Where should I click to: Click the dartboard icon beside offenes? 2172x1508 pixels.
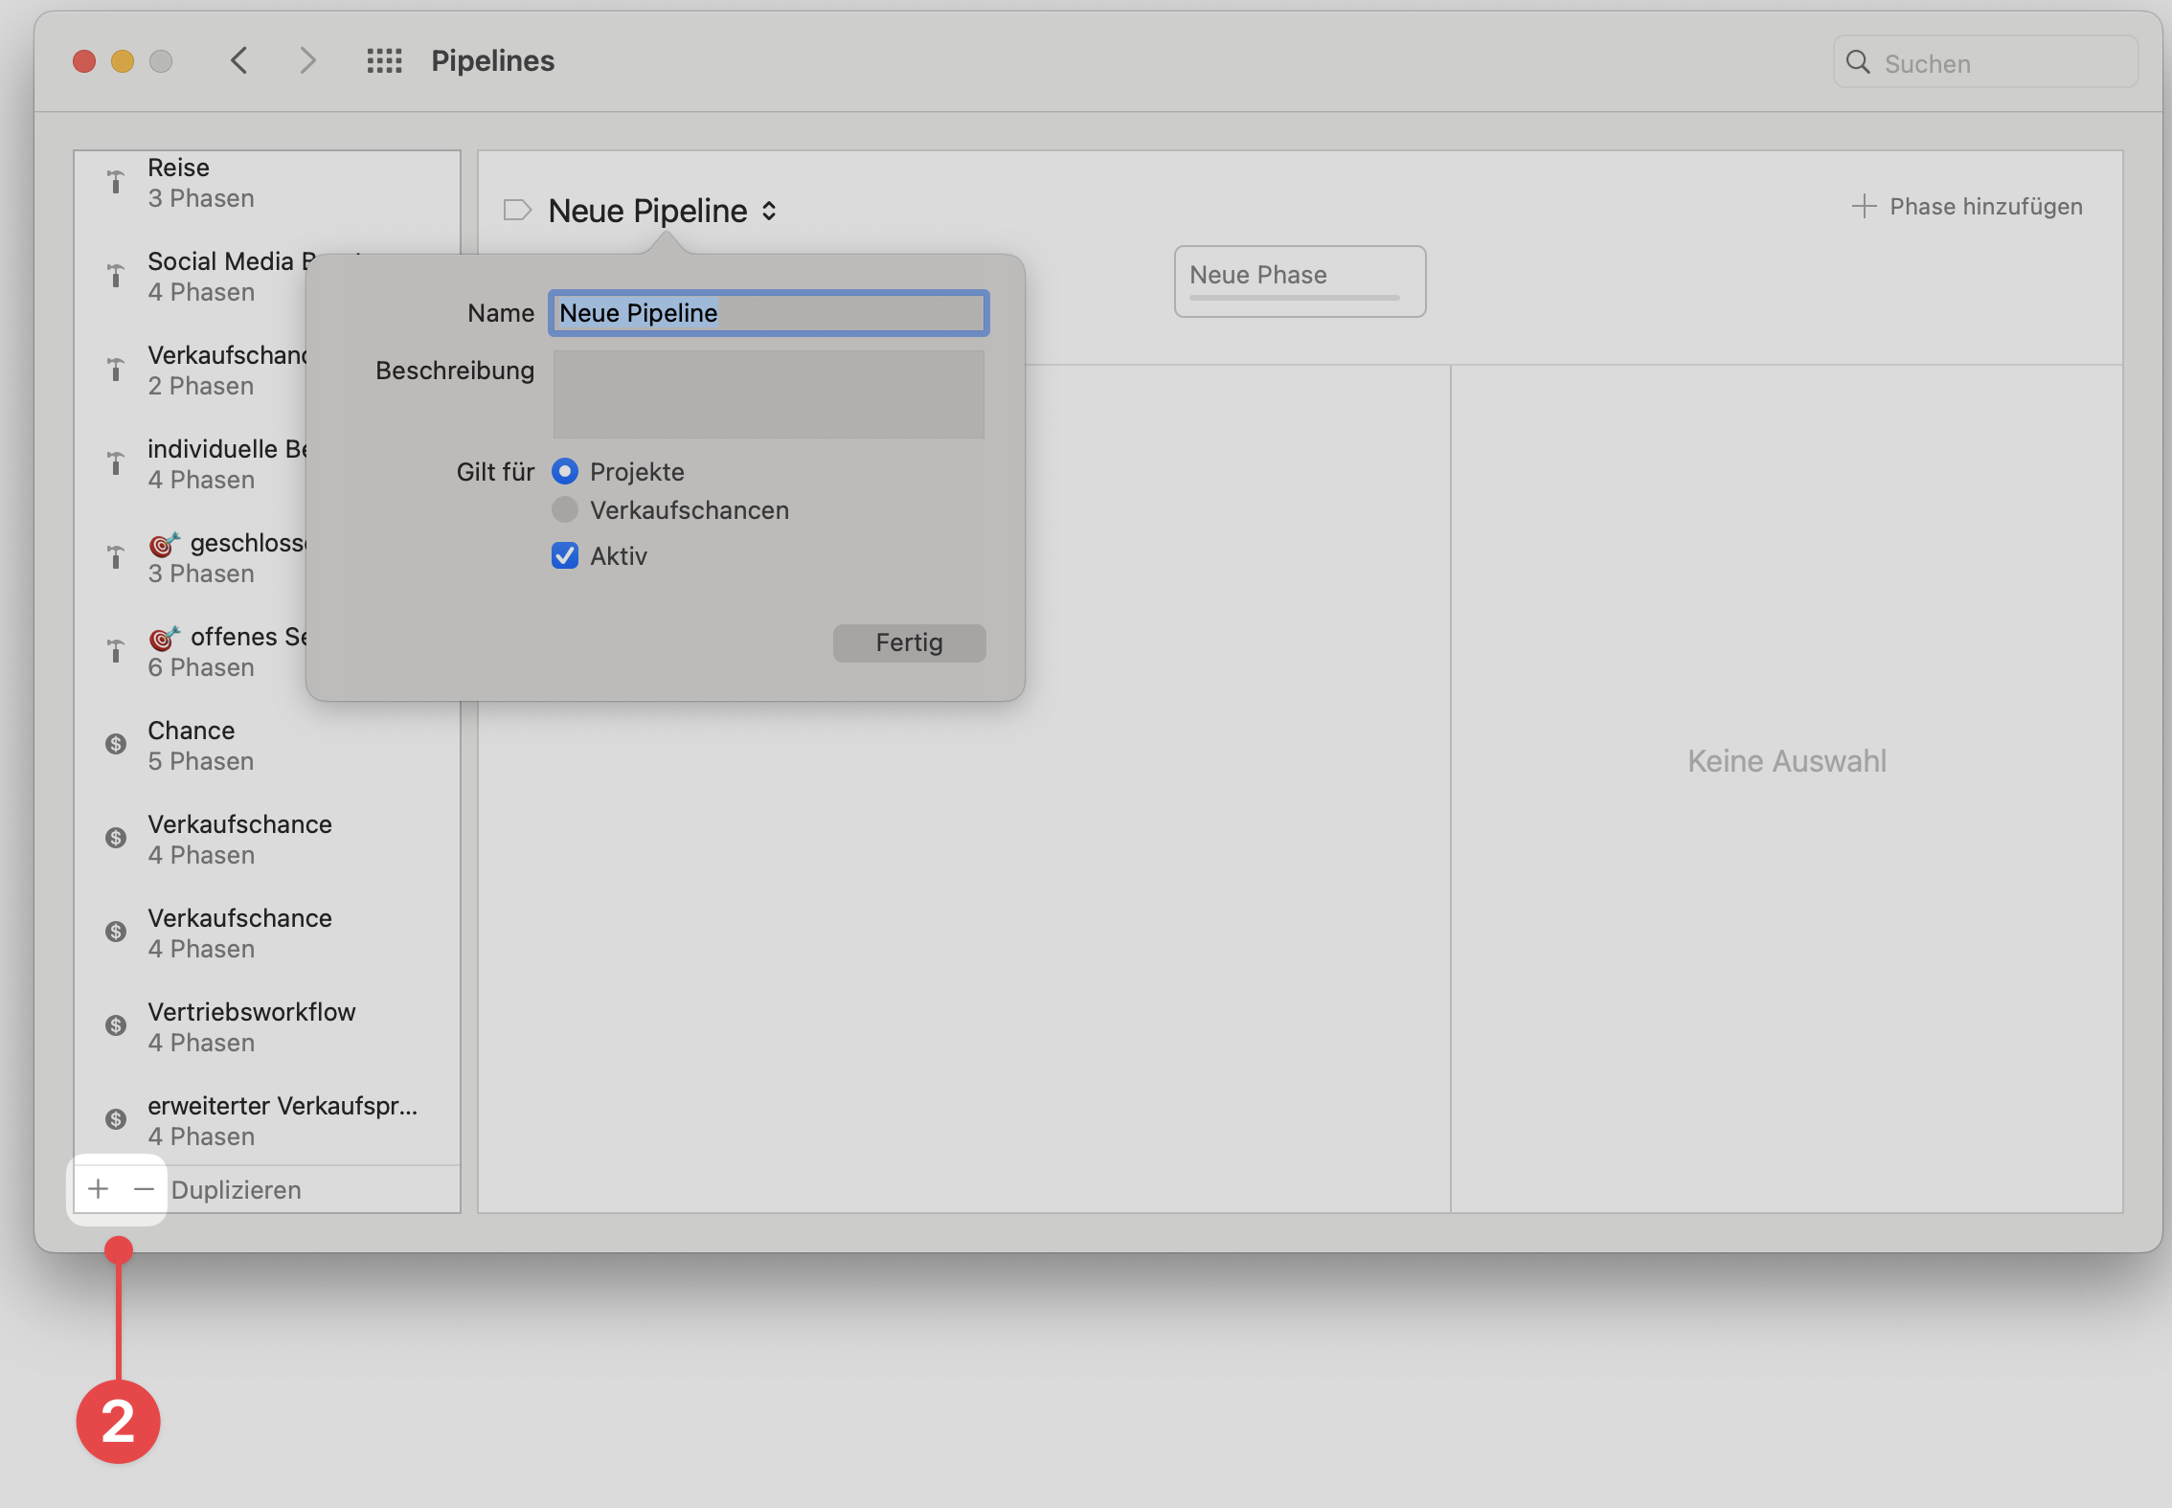(164, 638)
